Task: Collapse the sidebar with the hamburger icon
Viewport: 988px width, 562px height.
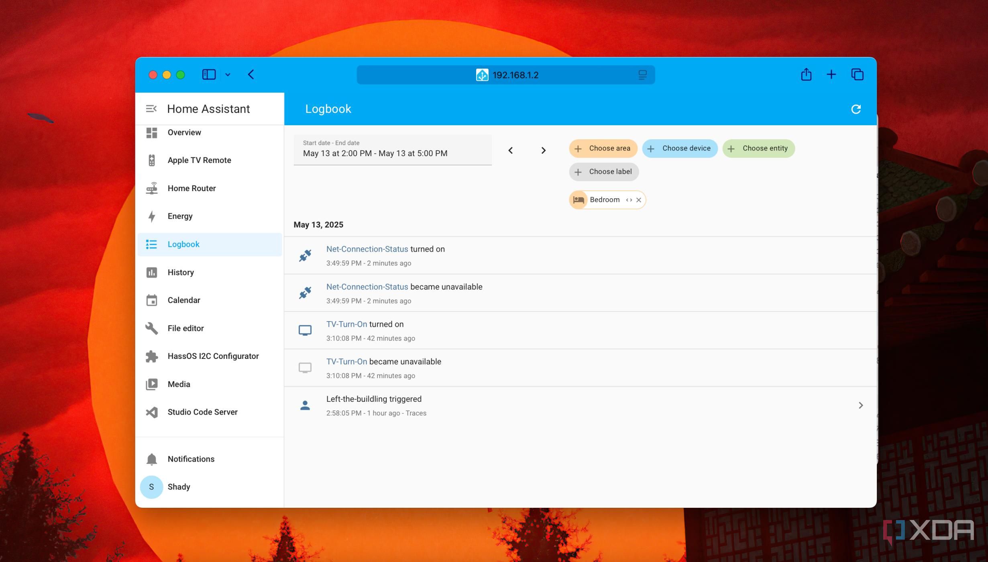Action: pyautogui.click(x=152, y=108)
